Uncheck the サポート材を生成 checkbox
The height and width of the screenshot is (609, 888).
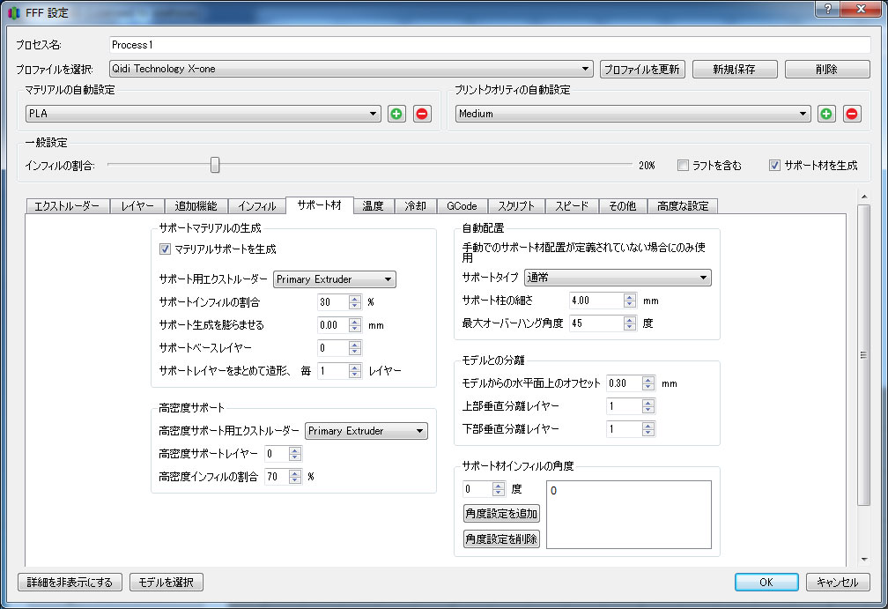coord(774,165)
